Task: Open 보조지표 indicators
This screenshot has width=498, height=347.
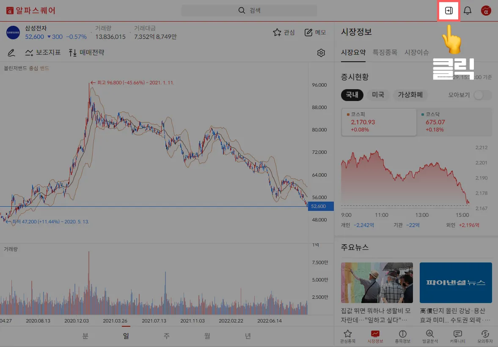Action: (x=43, y=53)
